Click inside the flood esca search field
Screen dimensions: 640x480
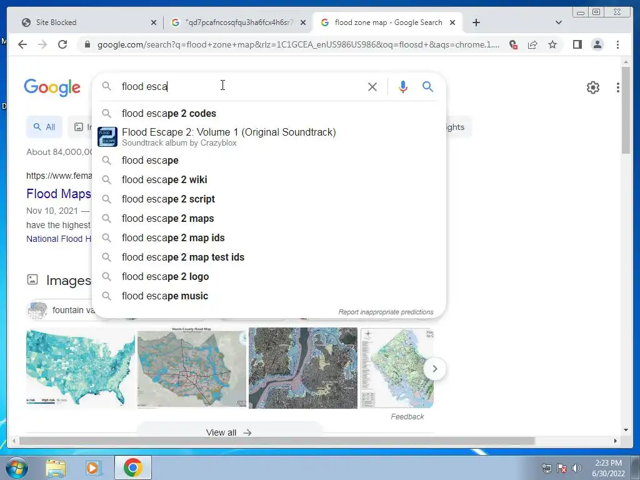[241, 86]
